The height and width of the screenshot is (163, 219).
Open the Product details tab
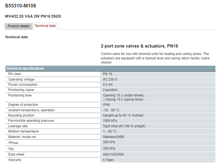point(19,26)
